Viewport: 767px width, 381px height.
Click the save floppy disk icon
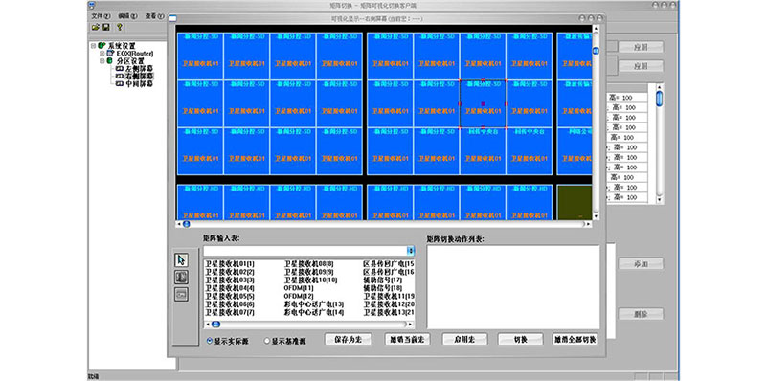pyautogui.click(x=105, y=27)
